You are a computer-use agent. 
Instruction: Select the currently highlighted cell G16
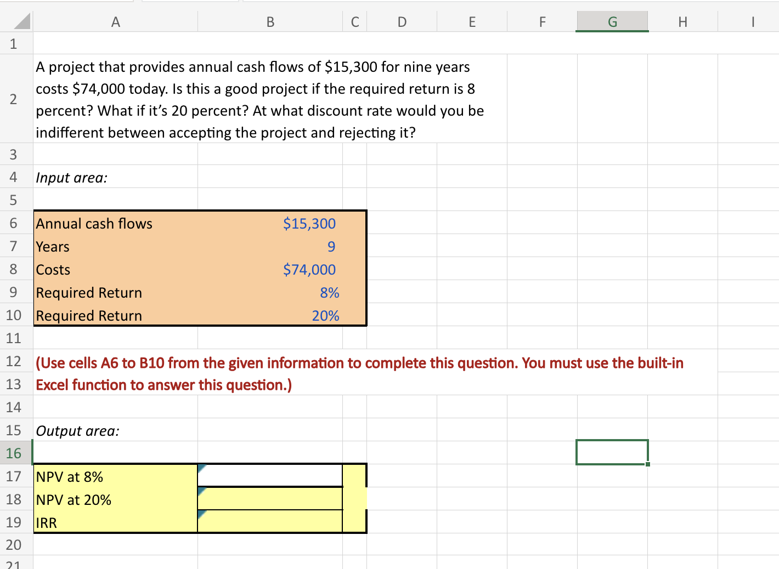tap(612, 452)
